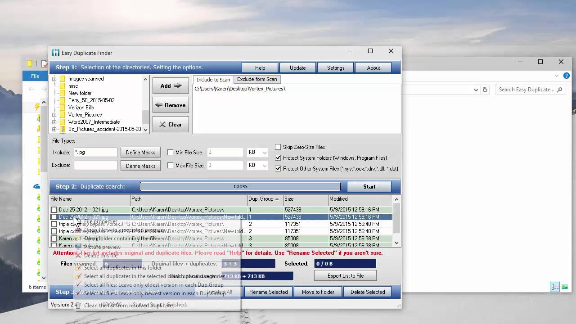Screen dimensions: 576x324
Task: Click the Export List to File button
Action: 346,276
